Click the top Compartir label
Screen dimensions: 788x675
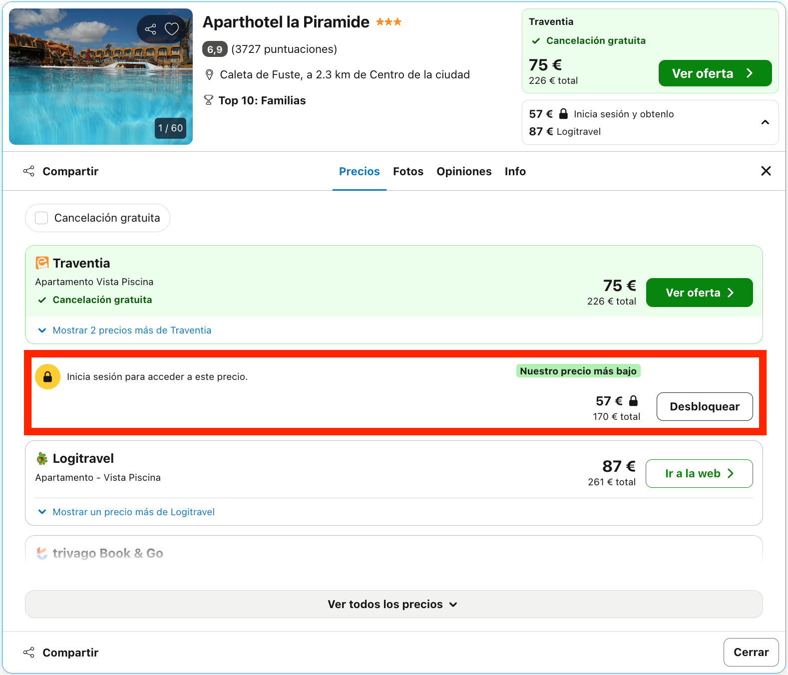[x=70, y=171]
